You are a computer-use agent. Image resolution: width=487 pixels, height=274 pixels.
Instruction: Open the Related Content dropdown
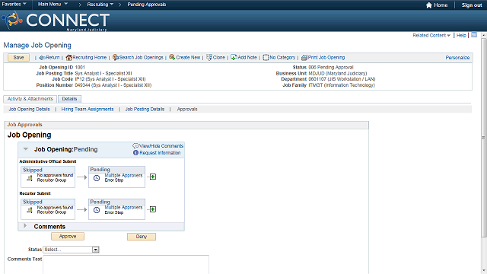tap(431, 36)
